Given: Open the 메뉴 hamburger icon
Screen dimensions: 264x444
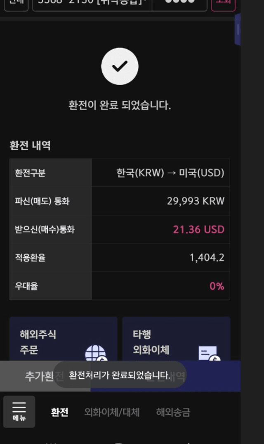Looking at the screenshot, I should click(x=19, y=411).
